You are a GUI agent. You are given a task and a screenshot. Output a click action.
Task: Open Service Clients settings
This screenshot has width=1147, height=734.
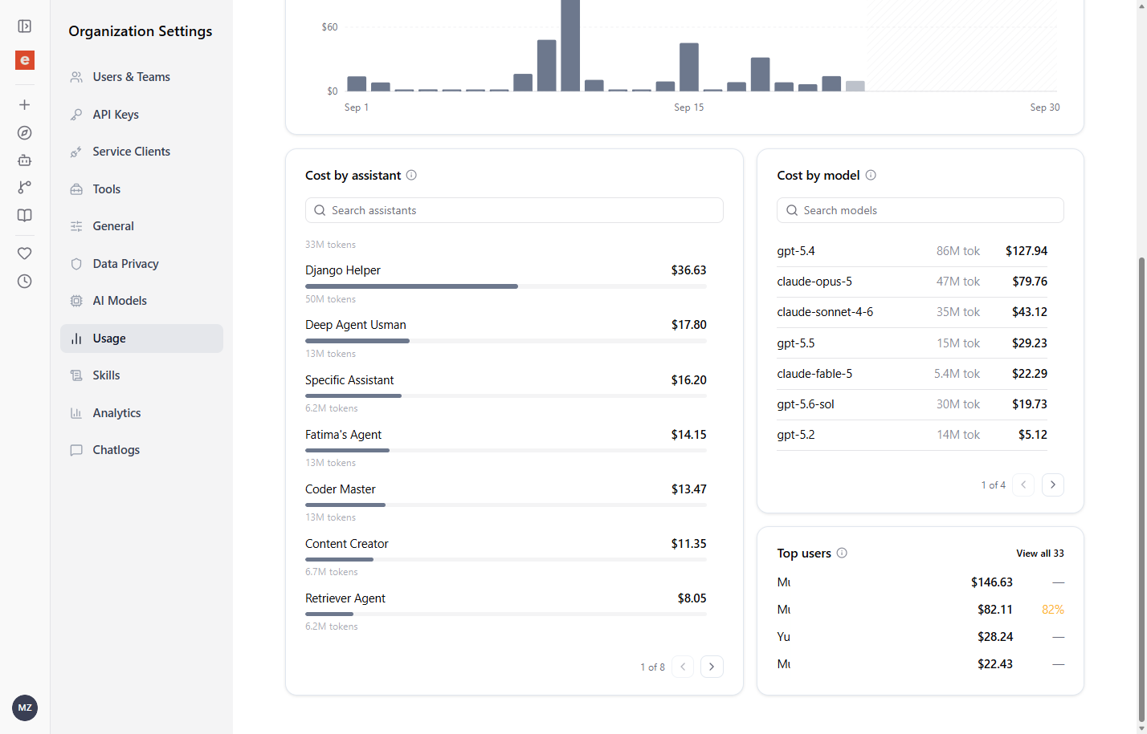(x=141, y=152)
